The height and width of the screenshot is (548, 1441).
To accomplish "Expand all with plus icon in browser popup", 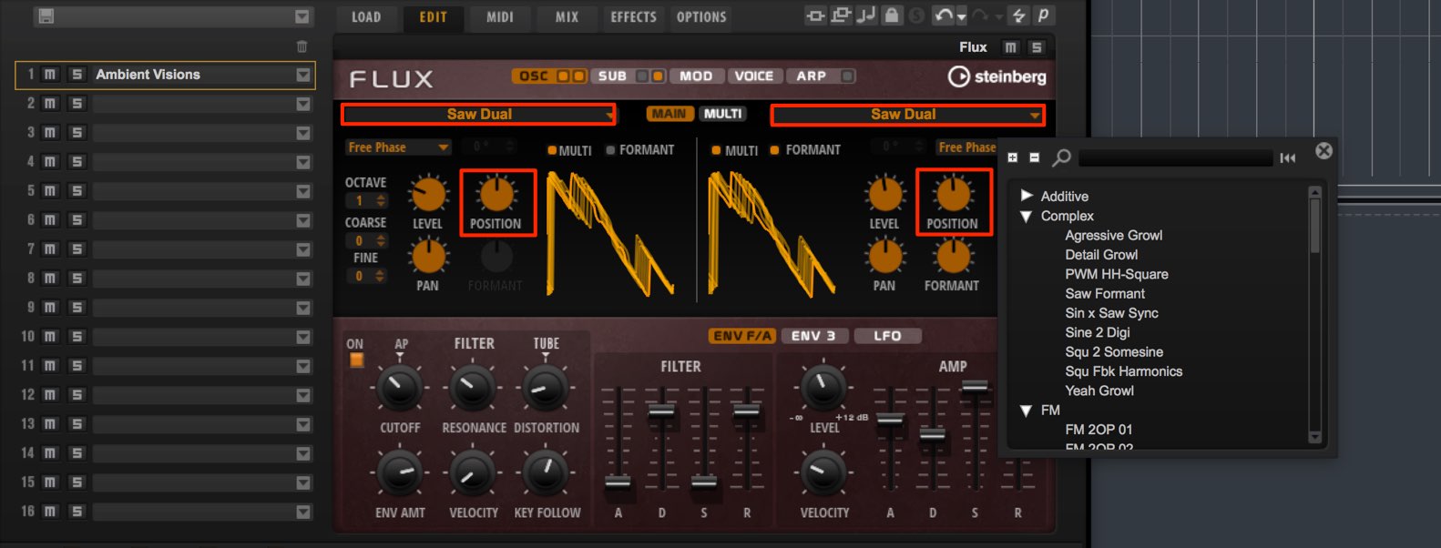I will pos(1012,157).
